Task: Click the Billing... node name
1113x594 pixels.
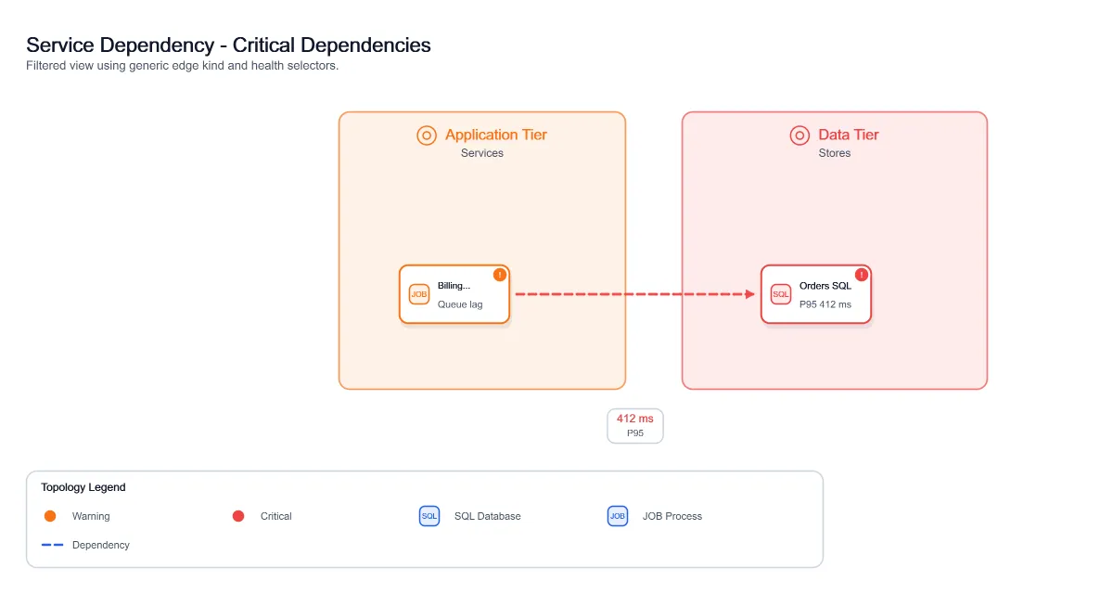Action: 454,286
